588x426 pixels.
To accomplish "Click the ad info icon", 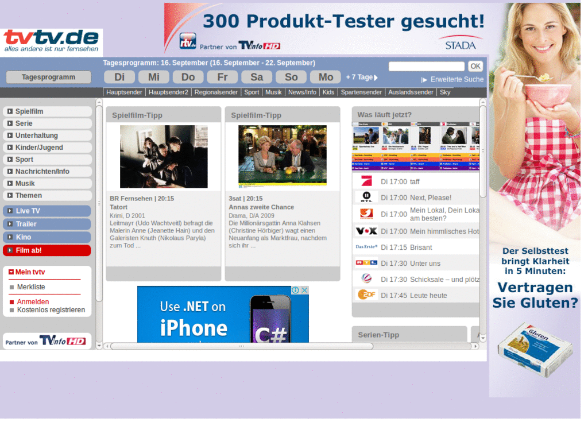I will pyautogui.click(x=296, y=290).
